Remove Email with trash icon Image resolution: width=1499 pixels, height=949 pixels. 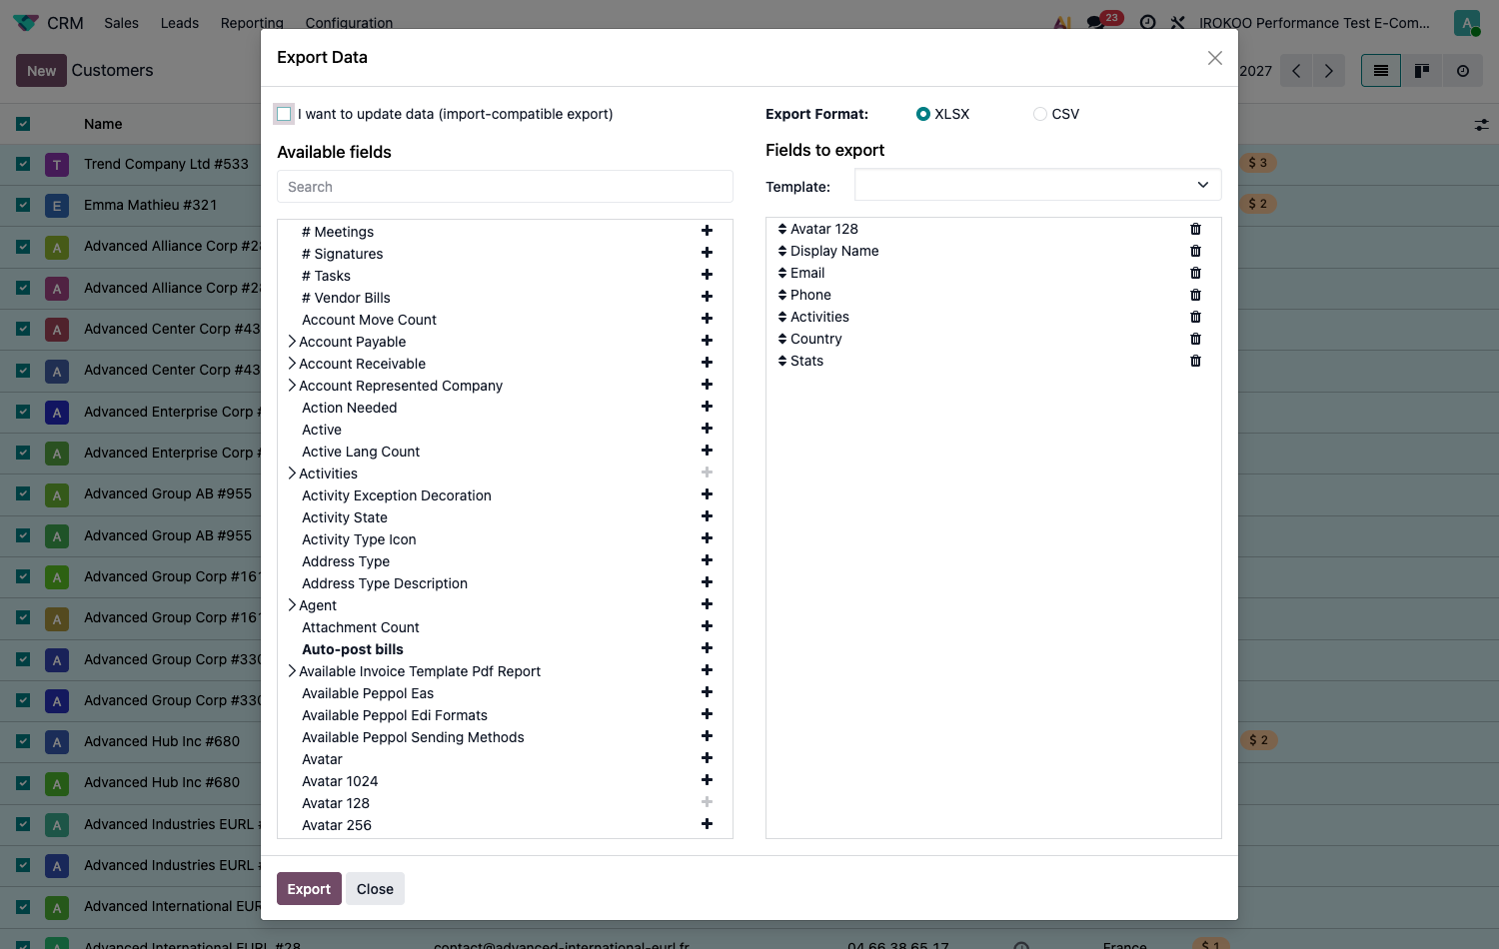click(x=1195, y=273)
